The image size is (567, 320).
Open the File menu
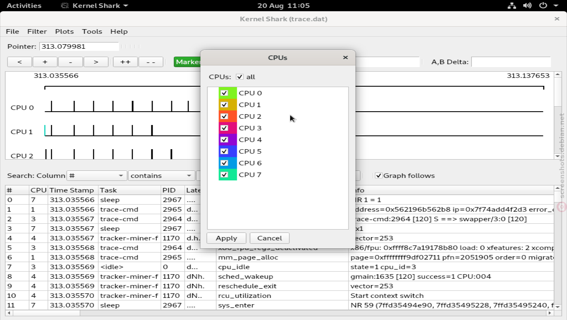pyautogui.click(x=13, y=31)
